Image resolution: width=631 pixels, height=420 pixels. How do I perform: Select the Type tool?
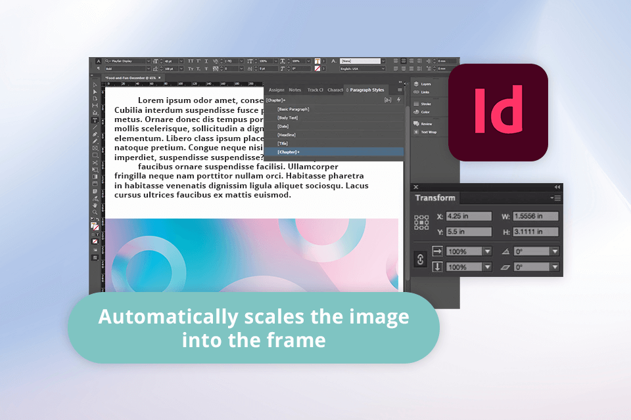click(x=95, y=120)
